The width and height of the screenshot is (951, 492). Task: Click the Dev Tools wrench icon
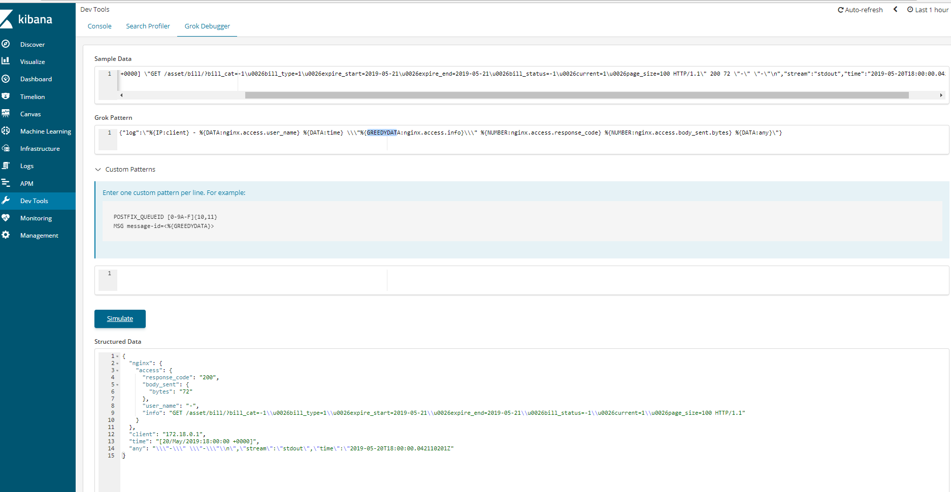[6, 201]
